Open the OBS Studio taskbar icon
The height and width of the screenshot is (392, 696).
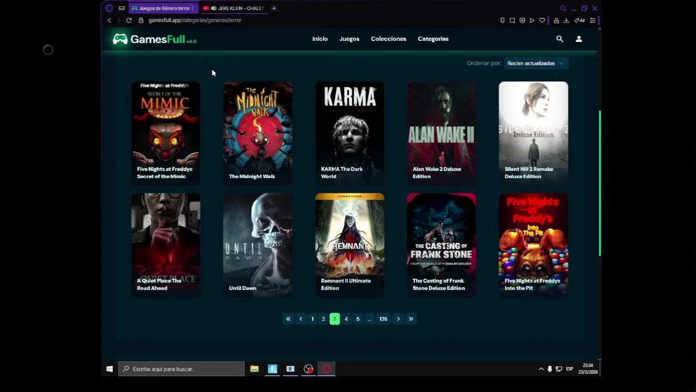308,369
